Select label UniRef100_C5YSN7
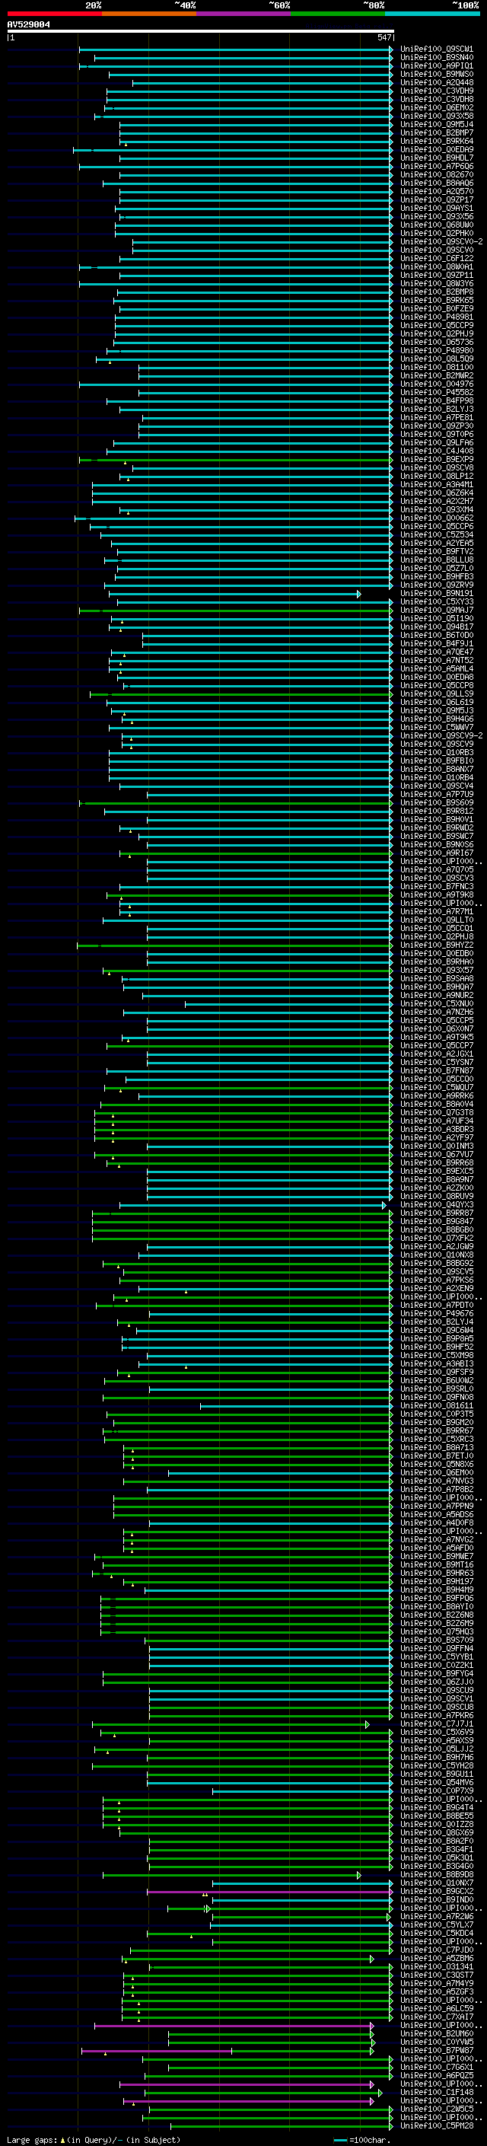487x2146 pixels. pos(436,1062)
